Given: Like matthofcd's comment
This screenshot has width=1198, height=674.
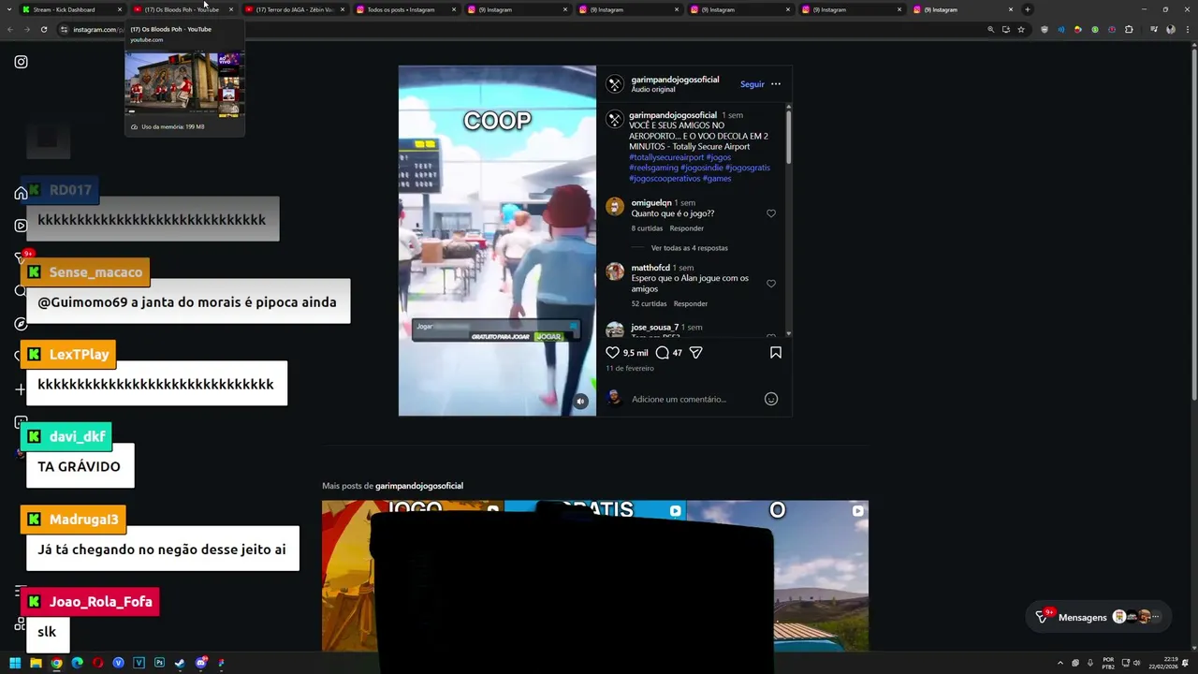Looking at the screenshot, I should pyautogui.click(x=771, y=284).
